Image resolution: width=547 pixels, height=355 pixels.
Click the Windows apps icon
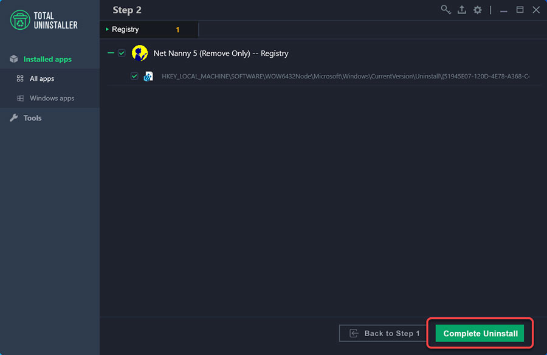pos(20,98)
